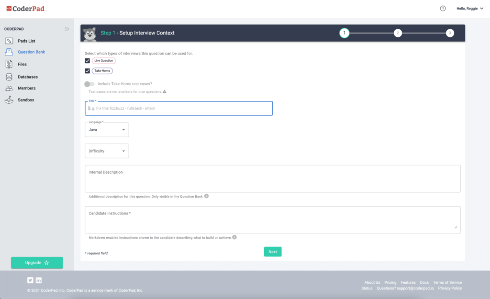This screenshot has height=299, width=490.
Task: Click the Live Question pill label
Action: click(x=104, y=61)
